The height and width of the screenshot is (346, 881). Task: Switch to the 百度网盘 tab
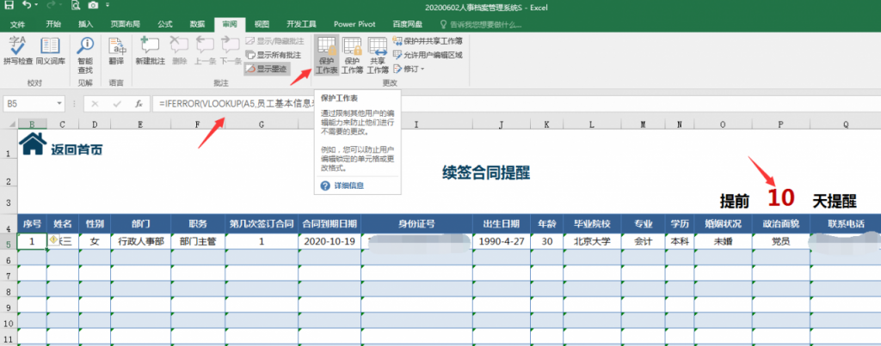[407, 25]
